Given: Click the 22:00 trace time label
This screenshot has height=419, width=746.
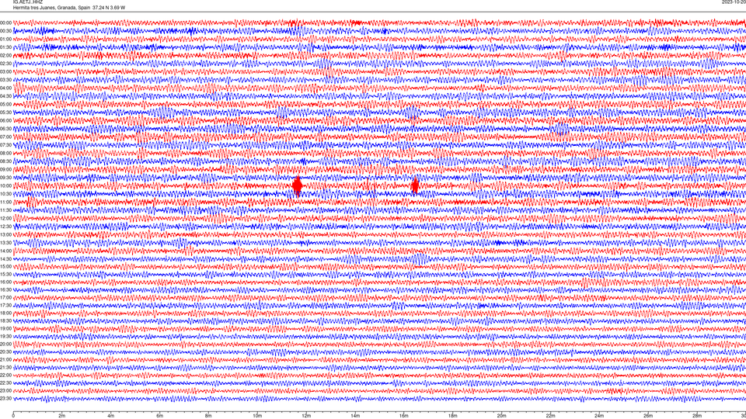Looking at the screenshot, I should 5,376.
